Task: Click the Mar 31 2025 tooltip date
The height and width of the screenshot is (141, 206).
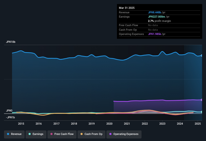Action: click(x=127, y=8)
